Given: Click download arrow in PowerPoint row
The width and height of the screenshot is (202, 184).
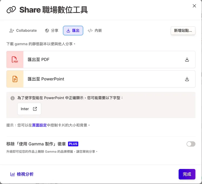Looking at the screenshot, I should coord(187,79).
